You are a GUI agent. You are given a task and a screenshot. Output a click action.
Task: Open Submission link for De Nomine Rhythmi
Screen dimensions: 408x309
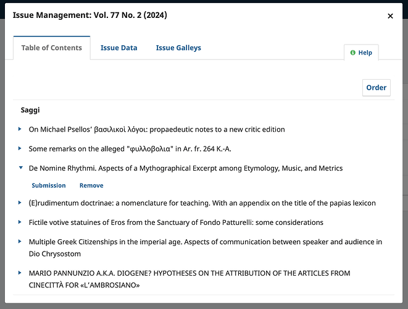(x=48, y=185)
